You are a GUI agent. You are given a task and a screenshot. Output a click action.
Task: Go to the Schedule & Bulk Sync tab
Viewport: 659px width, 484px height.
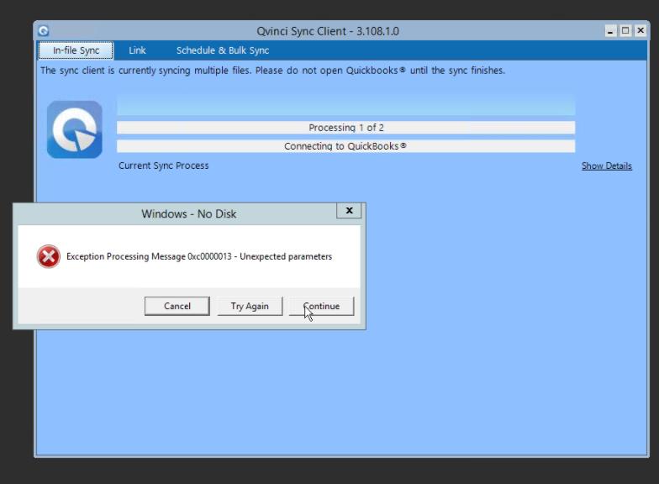223,50
